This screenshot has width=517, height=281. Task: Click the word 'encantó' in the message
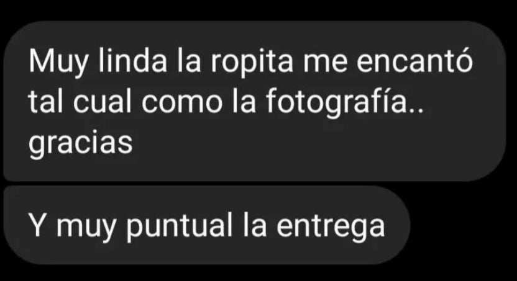pyautogui.click(x=415, y=61)
